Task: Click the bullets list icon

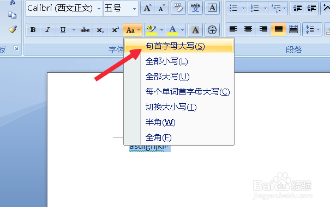Action: click(x=233, y=8)
